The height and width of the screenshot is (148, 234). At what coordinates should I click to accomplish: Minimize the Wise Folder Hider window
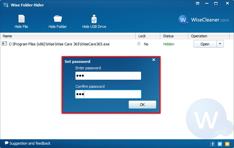click(207, 3)
